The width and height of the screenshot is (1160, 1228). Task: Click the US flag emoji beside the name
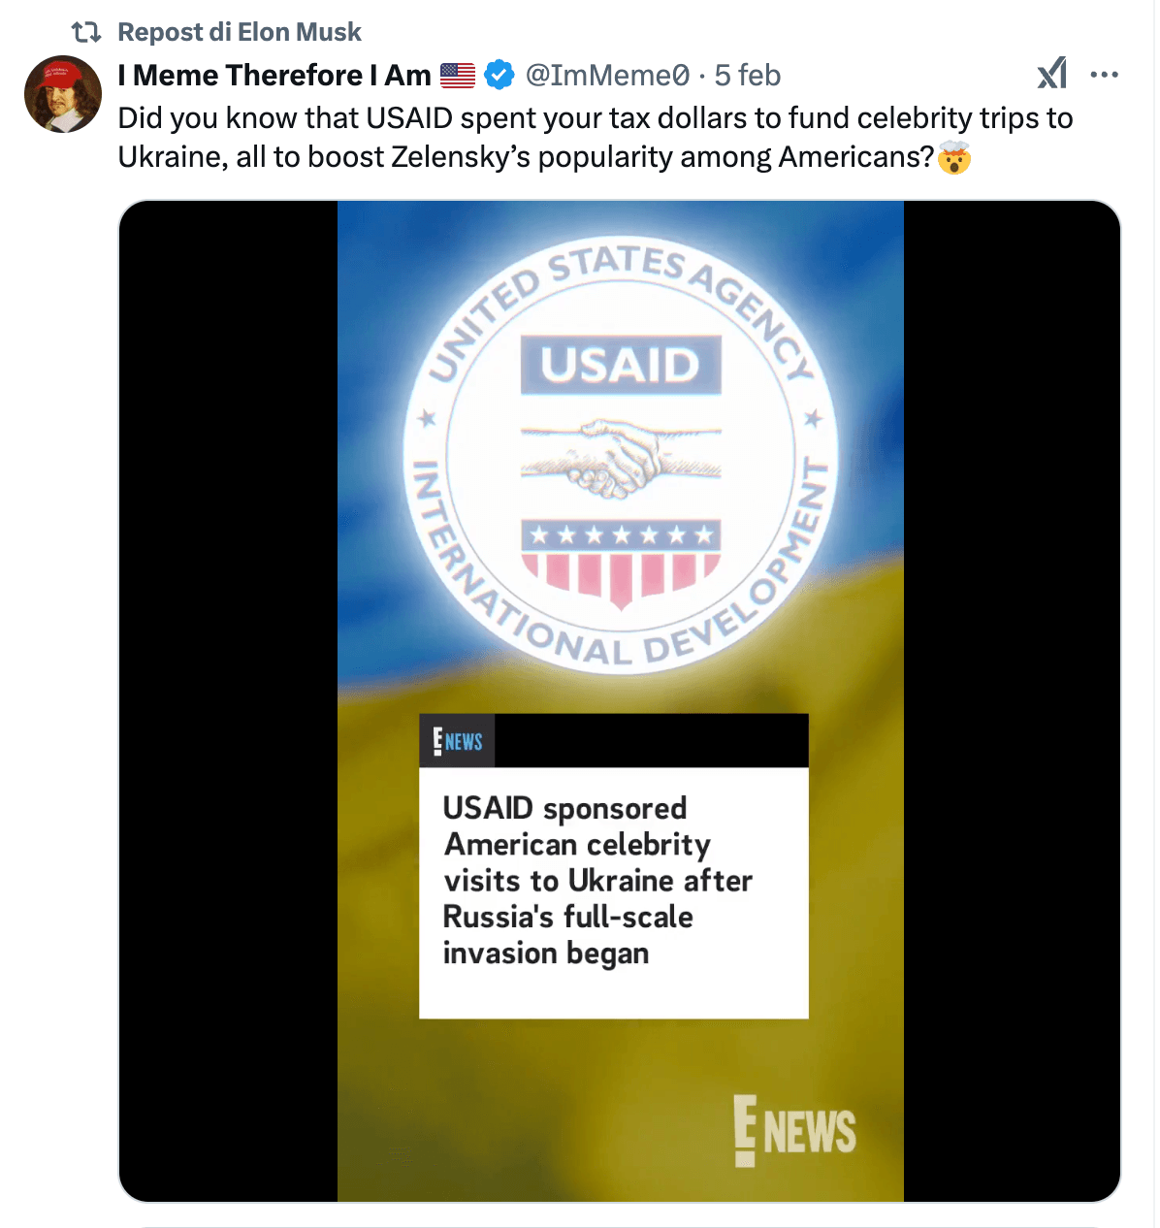coord(458,75)
